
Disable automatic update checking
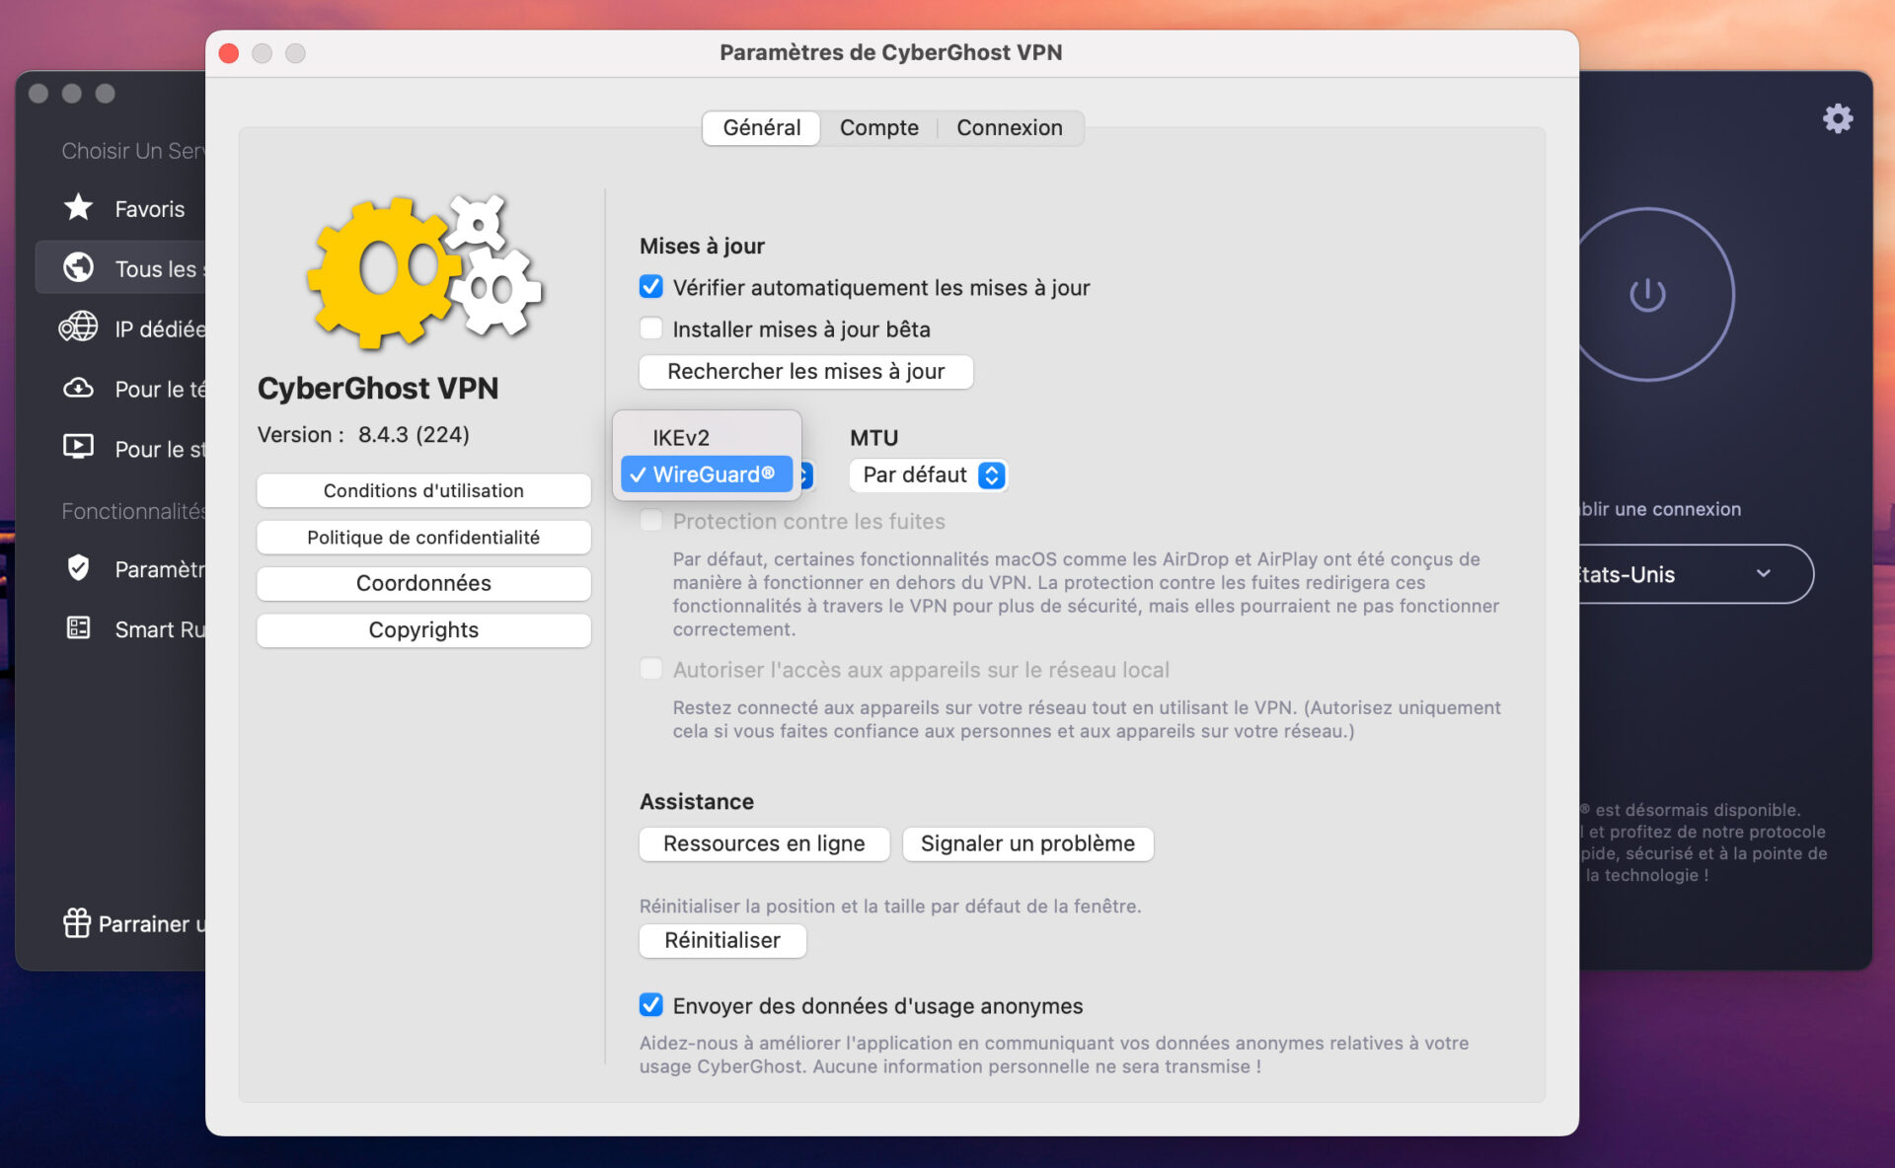pos(650,286)
